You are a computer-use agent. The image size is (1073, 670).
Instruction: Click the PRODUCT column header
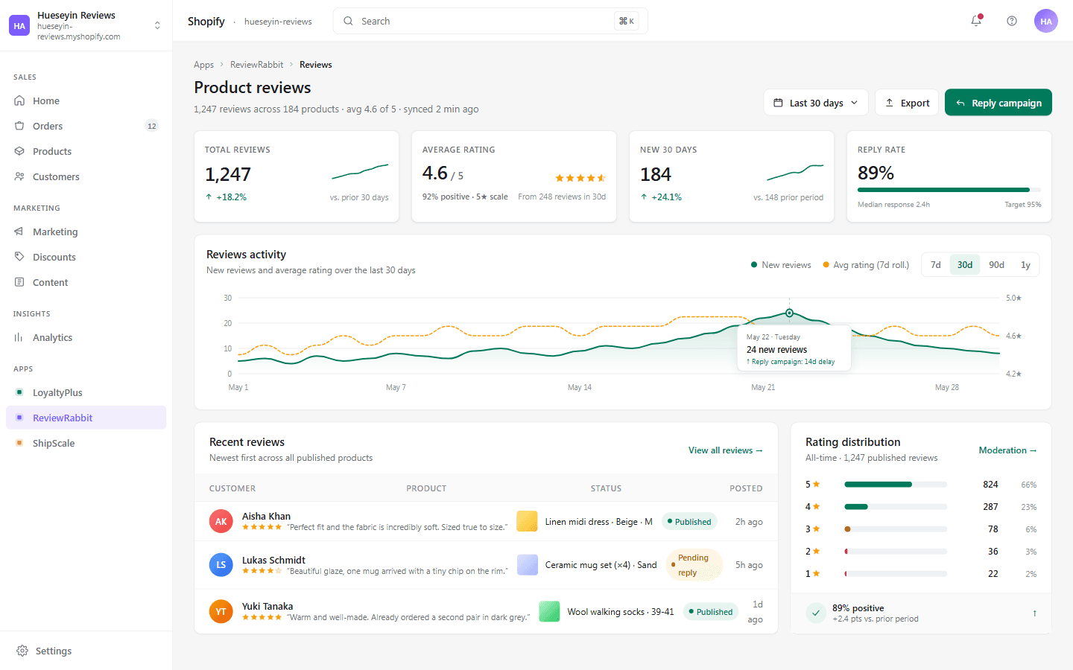click(426, 488)
